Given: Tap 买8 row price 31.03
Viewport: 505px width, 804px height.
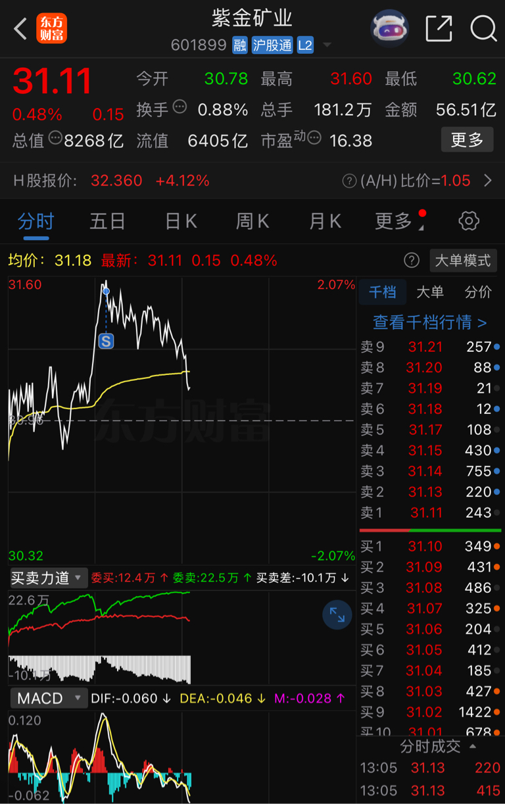Looking at the screenshot, I should (425, 691).
